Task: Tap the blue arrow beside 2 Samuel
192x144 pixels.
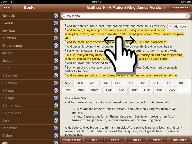Action: (x=56, y=83)
